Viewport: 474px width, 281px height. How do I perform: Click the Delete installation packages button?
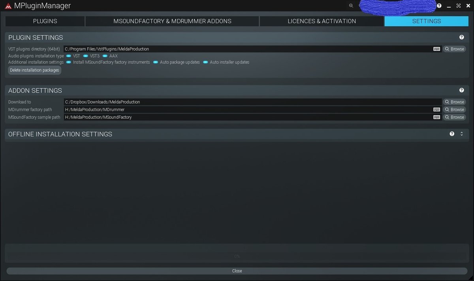[x=35, y=70]
